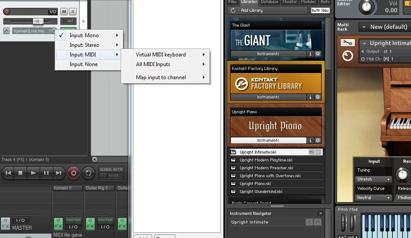
Task: Click the left Pitch Mod wheel
Action: click(343, 223)
